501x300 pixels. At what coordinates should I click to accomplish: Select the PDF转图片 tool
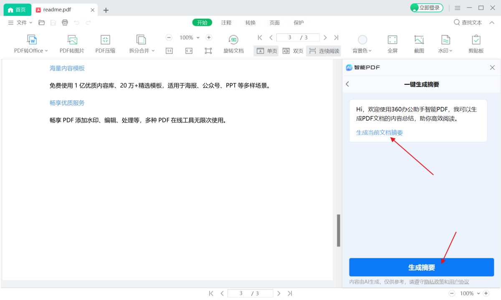[71, 43]
